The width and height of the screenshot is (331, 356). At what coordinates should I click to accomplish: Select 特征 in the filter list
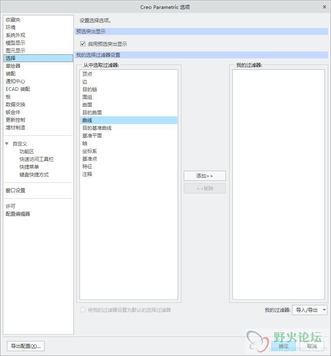[129, 167]
